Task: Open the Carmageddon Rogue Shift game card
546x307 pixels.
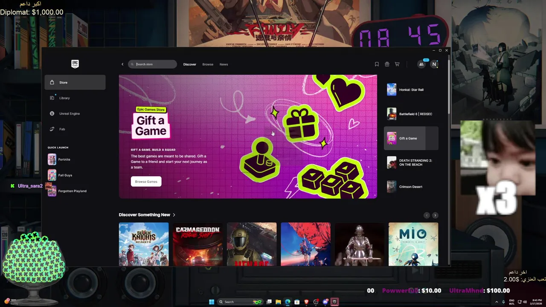Action: click(197, 244)
